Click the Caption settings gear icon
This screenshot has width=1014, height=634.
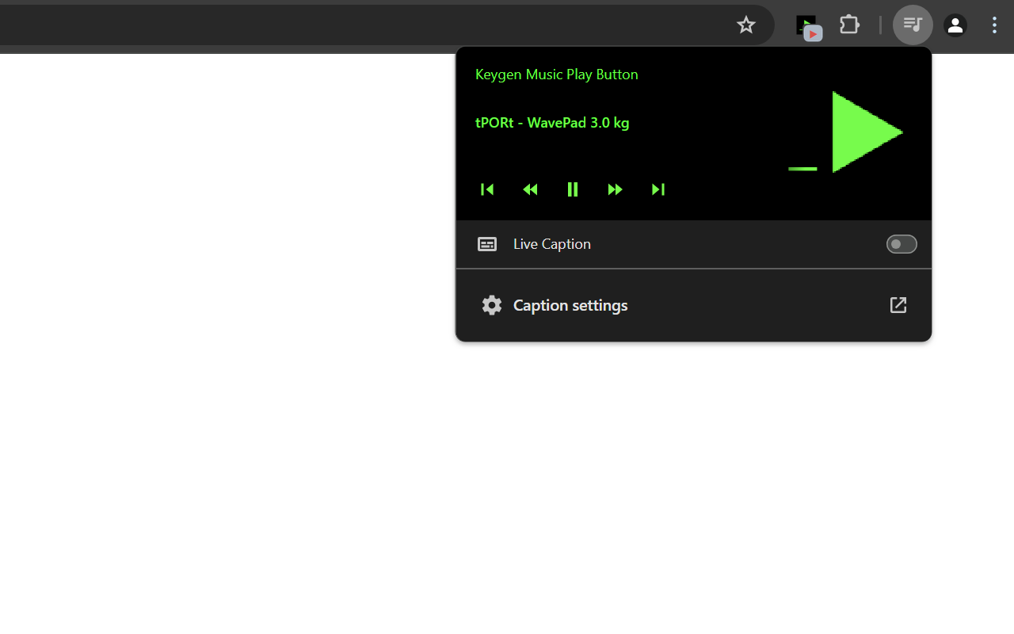(491, 305)
